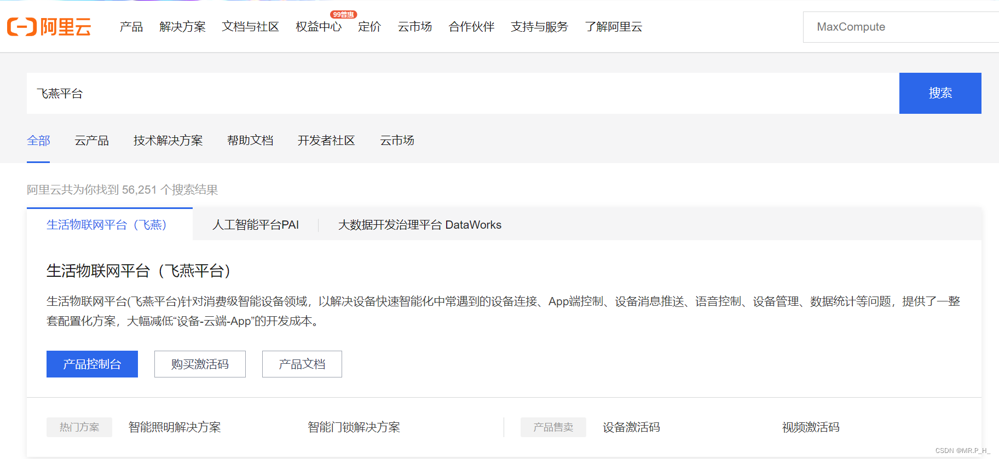Open the 智能照明解决方案 link
Viewport: 999px width, 459px height.
pyautogui.click(x=175, y=427)
